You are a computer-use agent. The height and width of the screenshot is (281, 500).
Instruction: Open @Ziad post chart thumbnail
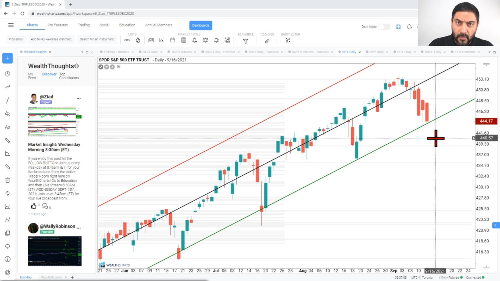tap(55, 122)
